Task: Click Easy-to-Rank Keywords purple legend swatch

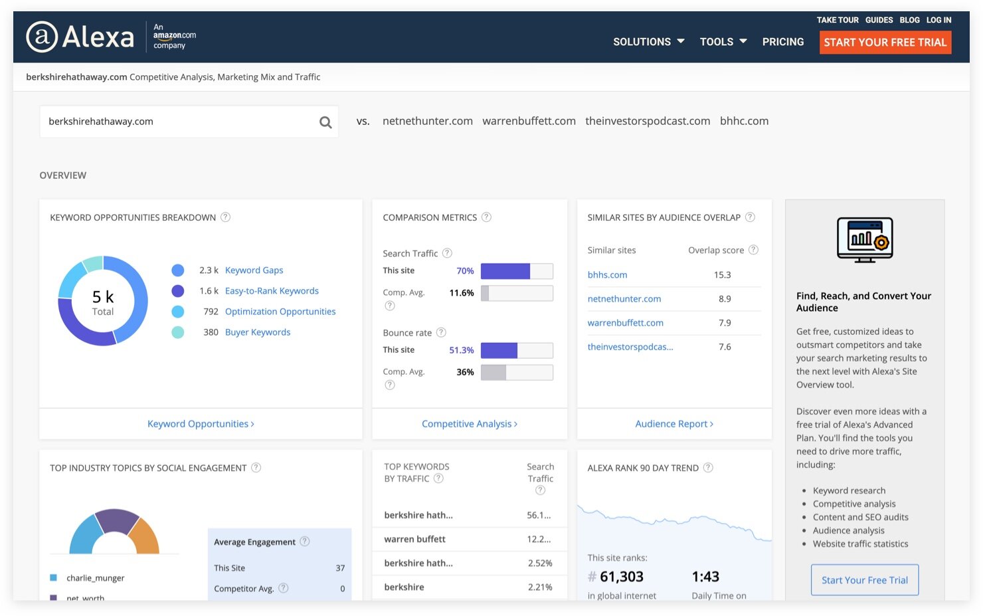Action: tap(177, 291)
